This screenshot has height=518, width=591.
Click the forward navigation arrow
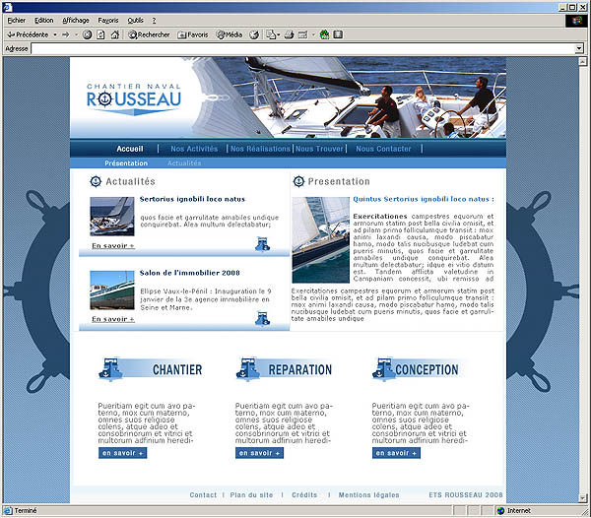[x=66, y=34]
